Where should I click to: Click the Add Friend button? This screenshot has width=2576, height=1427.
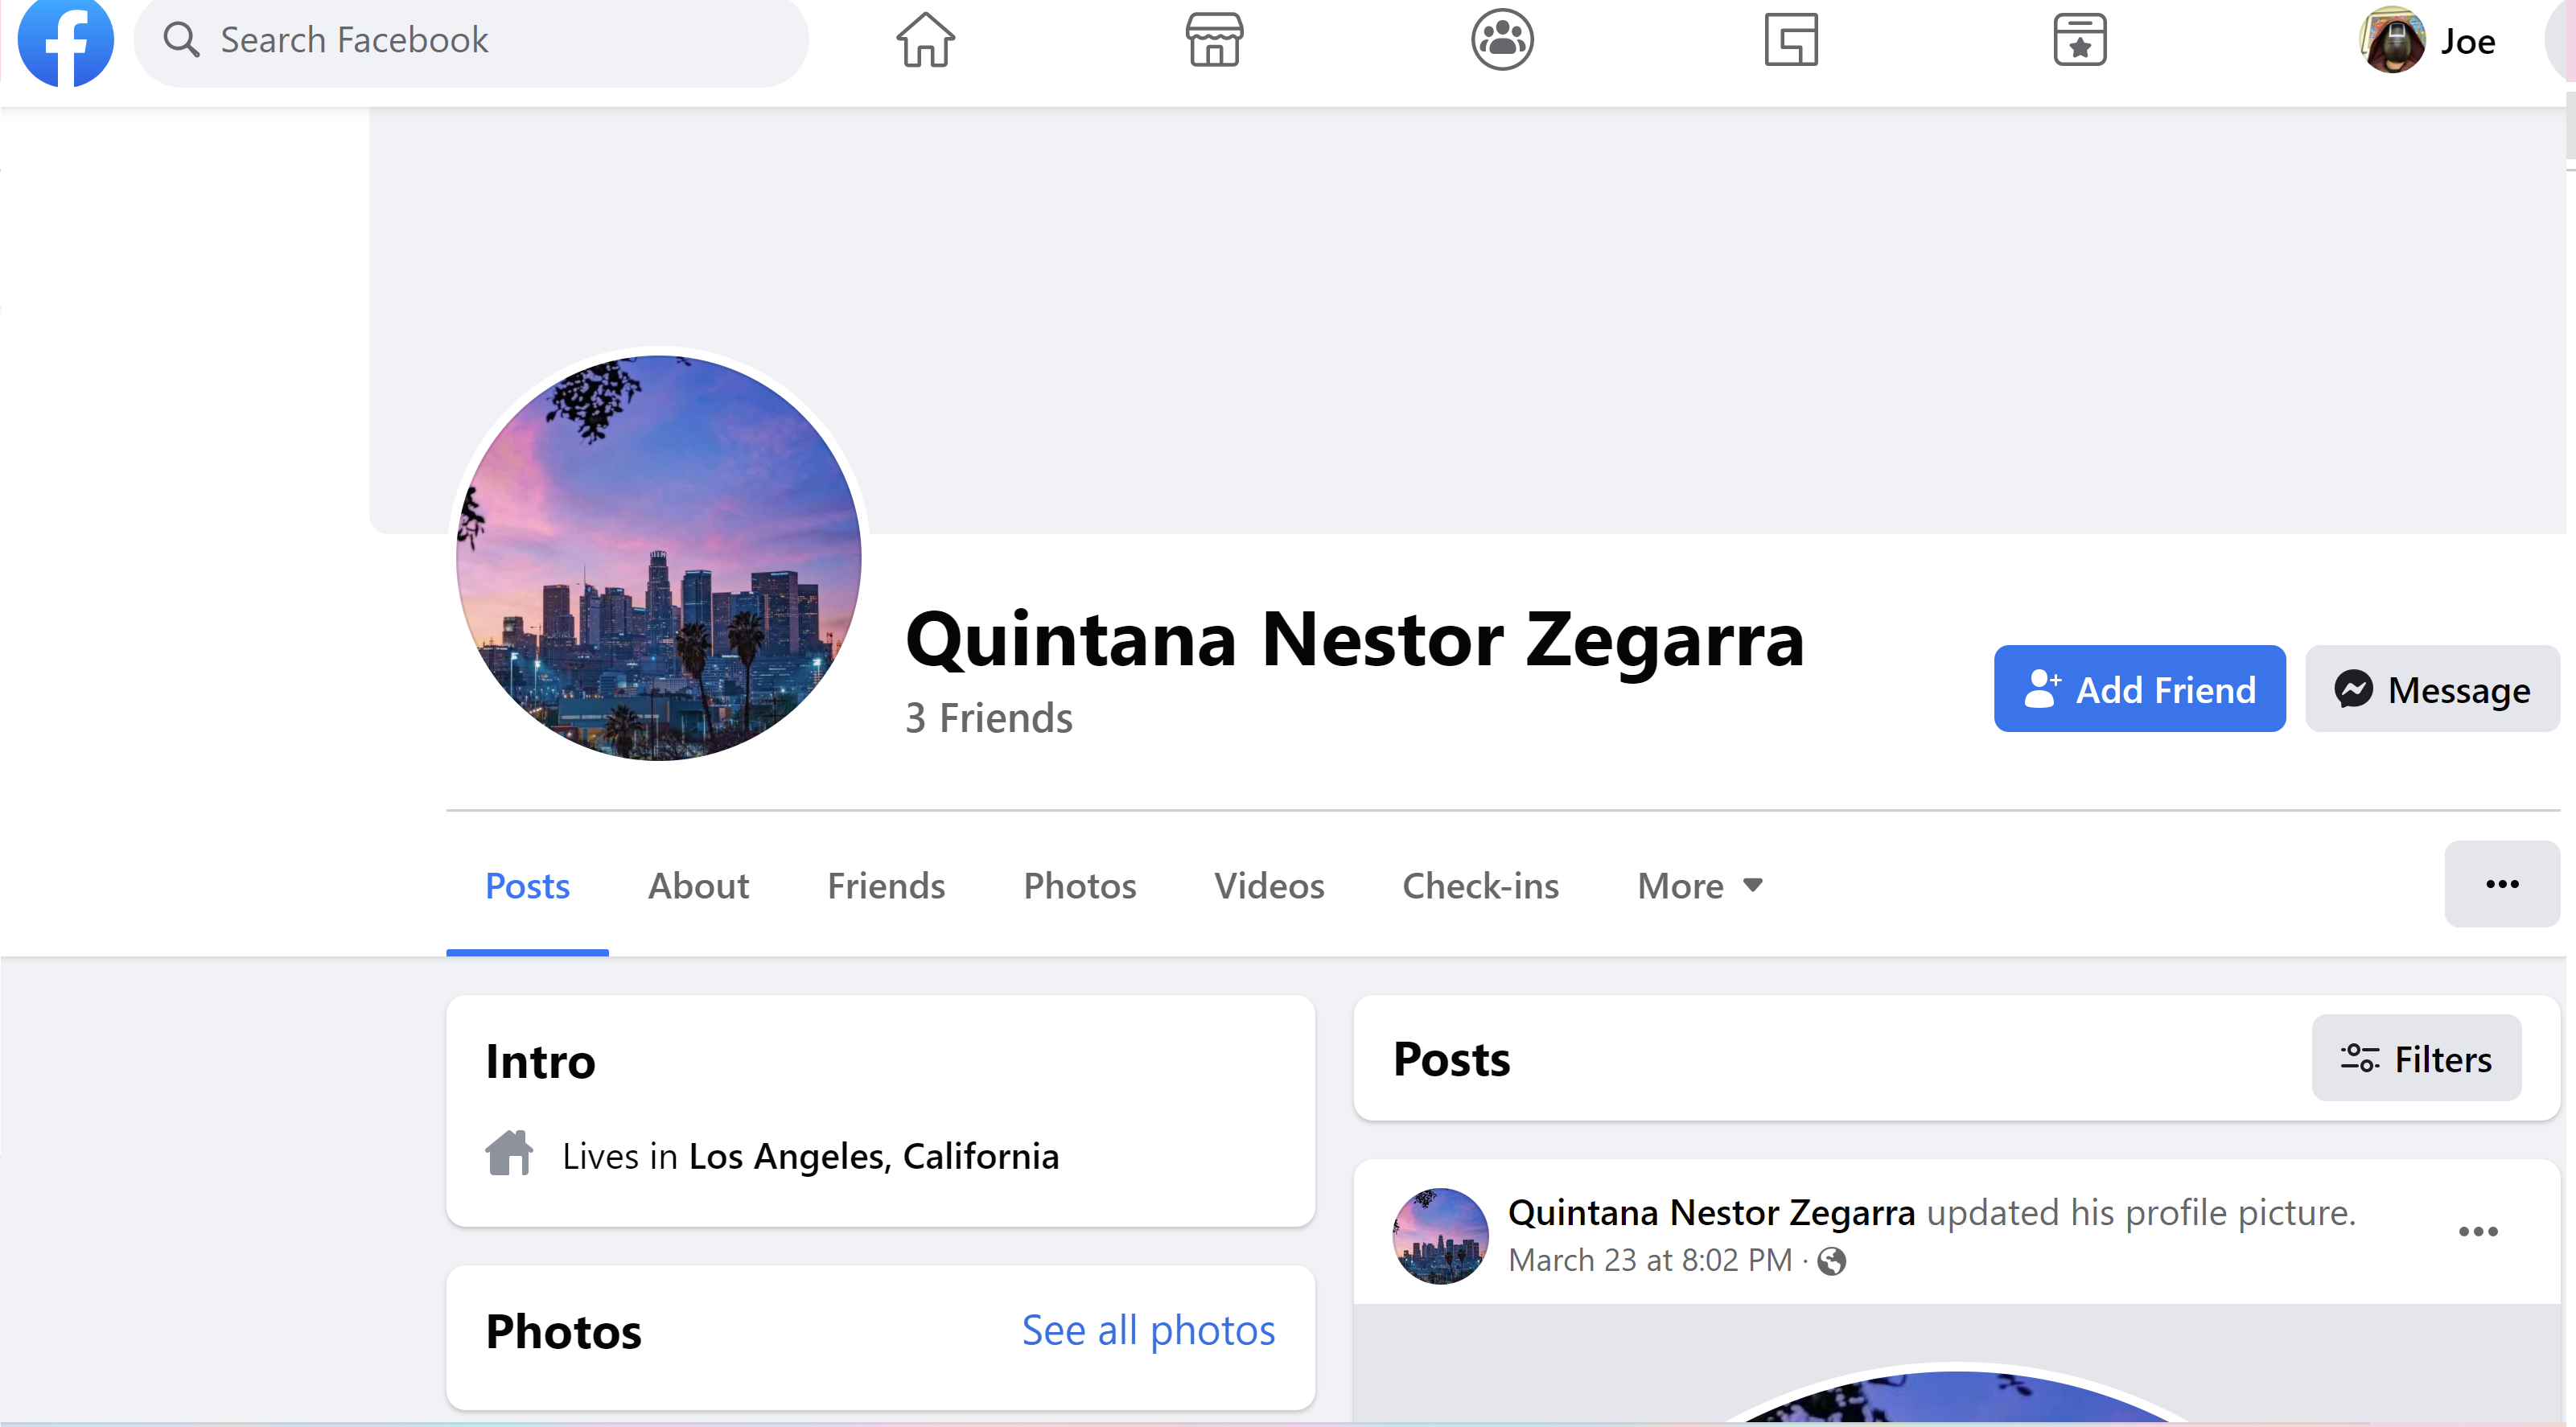click(2140, 689)
